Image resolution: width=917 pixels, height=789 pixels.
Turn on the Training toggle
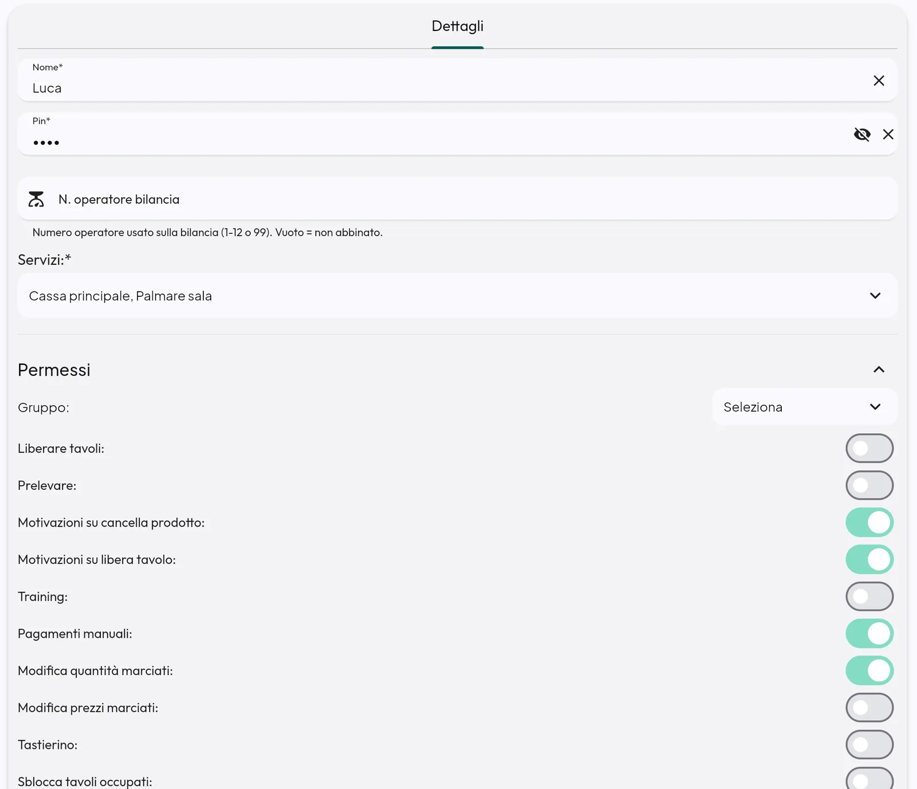tap(869, 596)
